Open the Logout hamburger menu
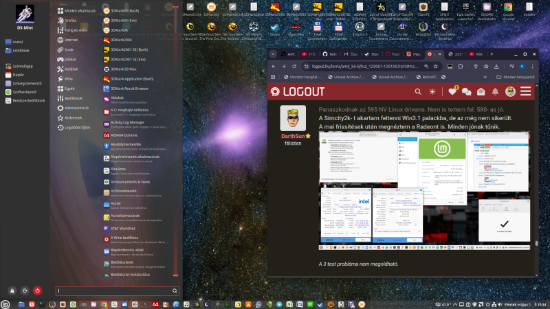550x309 pixels. (525, 91)
